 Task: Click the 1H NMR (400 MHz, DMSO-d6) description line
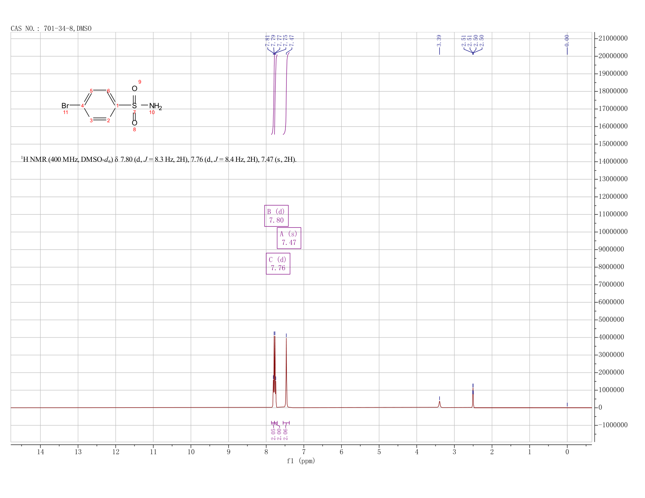(x=159, y=159)
